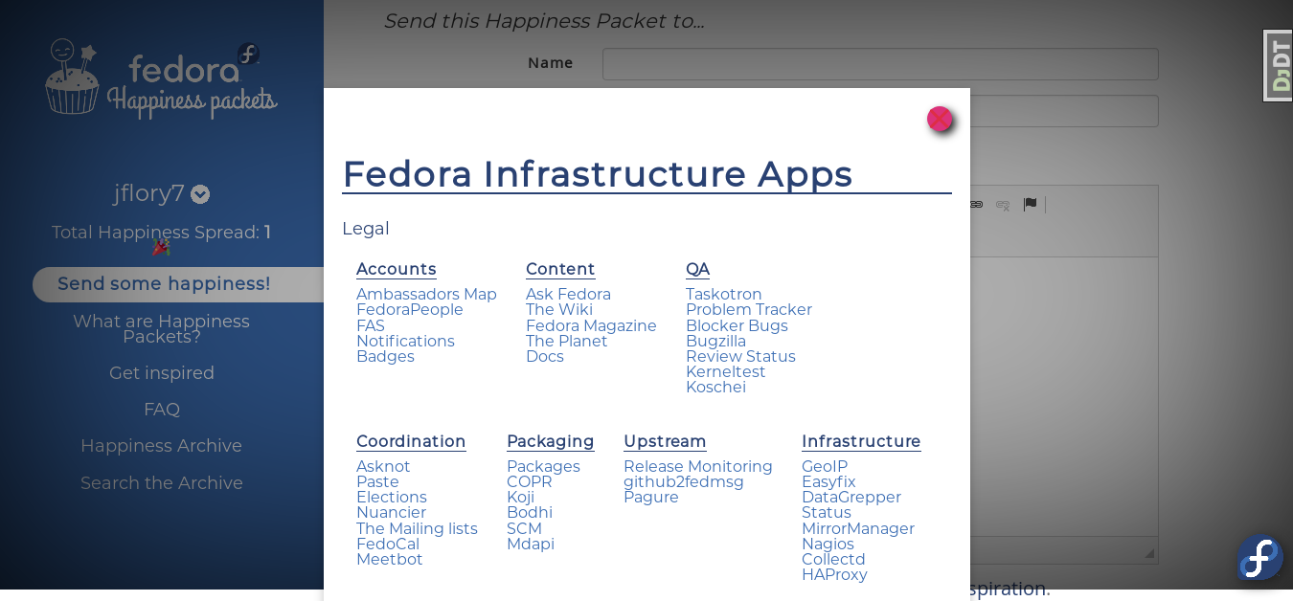Open github2fedmsg link
Image resolution: width=1293 pixels, height=601 pixels.
(684, 482)
